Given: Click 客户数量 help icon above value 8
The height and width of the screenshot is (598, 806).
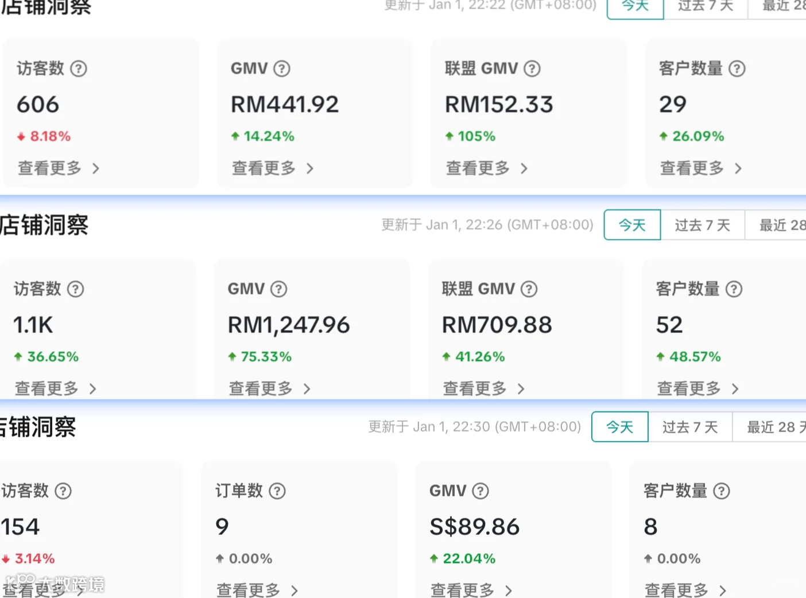Looking at the screenshot, I should click(722, 491).
